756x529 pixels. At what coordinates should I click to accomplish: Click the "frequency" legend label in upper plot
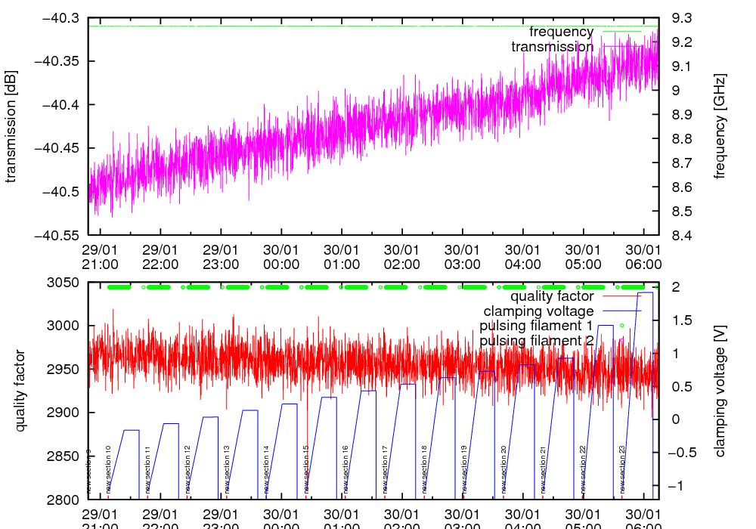click(561, 32)
